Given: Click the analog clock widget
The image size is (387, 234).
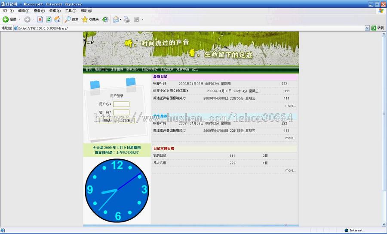Looking at the screenshot, I should coord(117,190).
